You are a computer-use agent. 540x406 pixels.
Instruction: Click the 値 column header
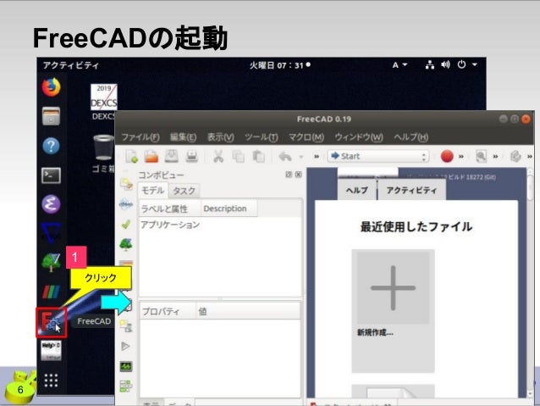tap(248, 311)
